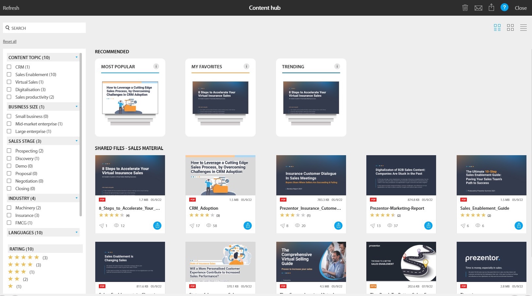Collapse the CONTENT TOPIC section

[77, 57]
